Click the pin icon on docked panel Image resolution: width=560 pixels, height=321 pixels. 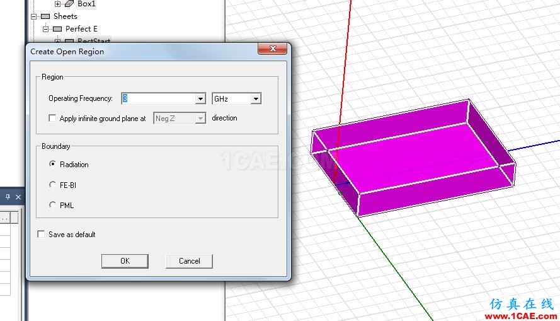(8, 197)
